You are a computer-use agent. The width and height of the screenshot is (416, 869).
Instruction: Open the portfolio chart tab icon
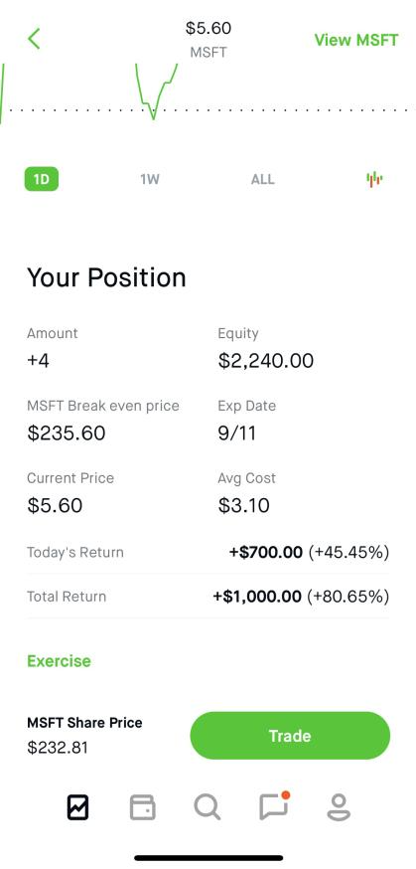(78, 807)
